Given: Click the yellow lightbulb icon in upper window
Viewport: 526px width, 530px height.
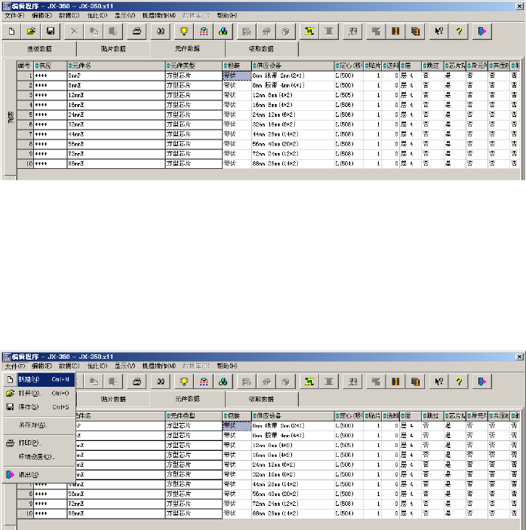Looking at the screenshot, I should click(x=183, y=32).
